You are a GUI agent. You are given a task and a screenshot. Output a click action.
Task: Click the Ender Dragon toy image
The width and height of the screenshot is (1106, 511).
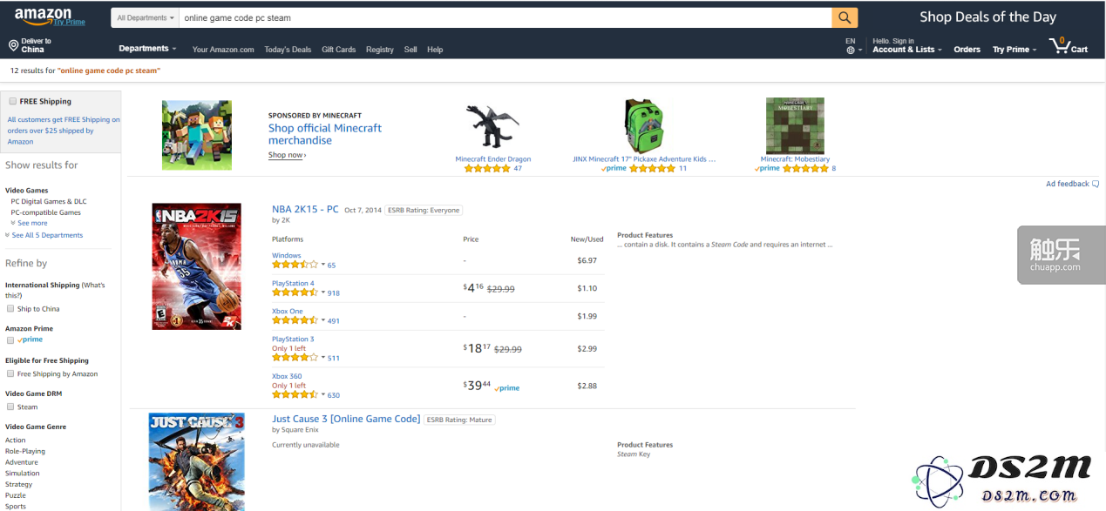(492, 126)
